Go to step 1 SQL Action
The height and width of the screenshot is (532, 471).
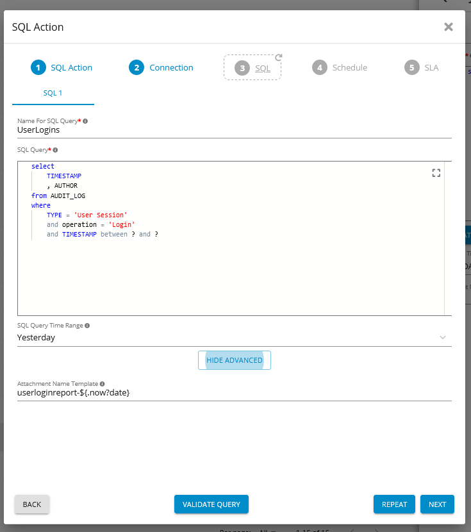tap(62, 67)
